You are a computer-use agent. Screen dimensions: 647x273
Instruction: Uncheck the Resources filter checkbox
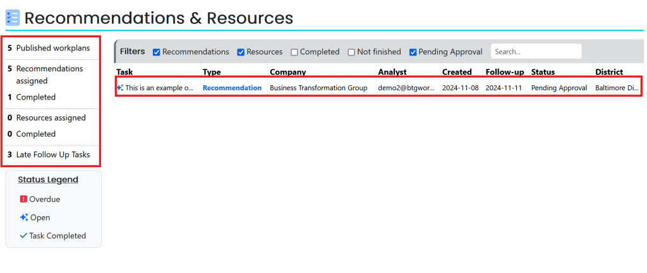click(x=241, y=52)
